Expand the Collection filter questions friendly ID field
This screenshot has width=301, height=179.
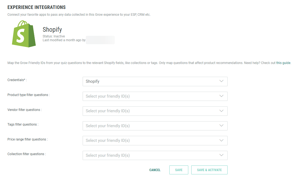pyautogui.click(x=152, y=155)
